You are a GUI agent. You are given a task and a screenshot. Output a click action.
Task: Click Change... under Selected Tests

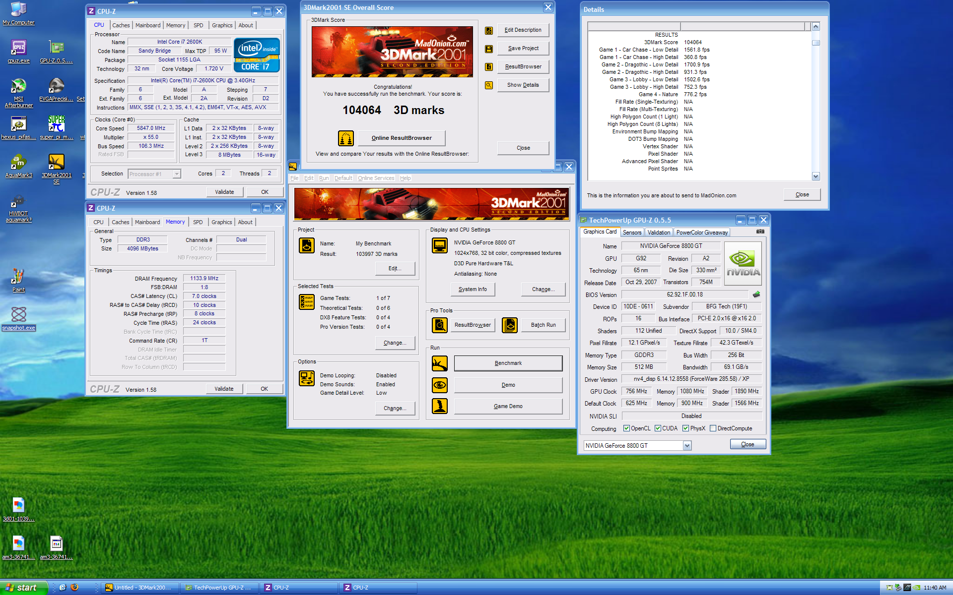point(395,343)
